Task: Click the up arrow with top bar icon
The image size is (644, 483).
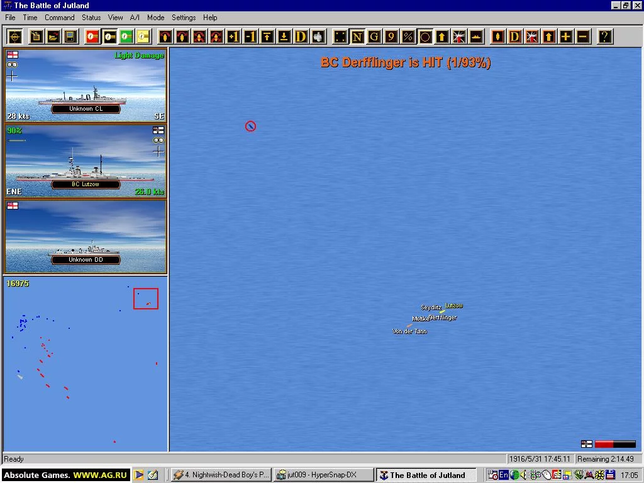Action: tap(267, 37)
